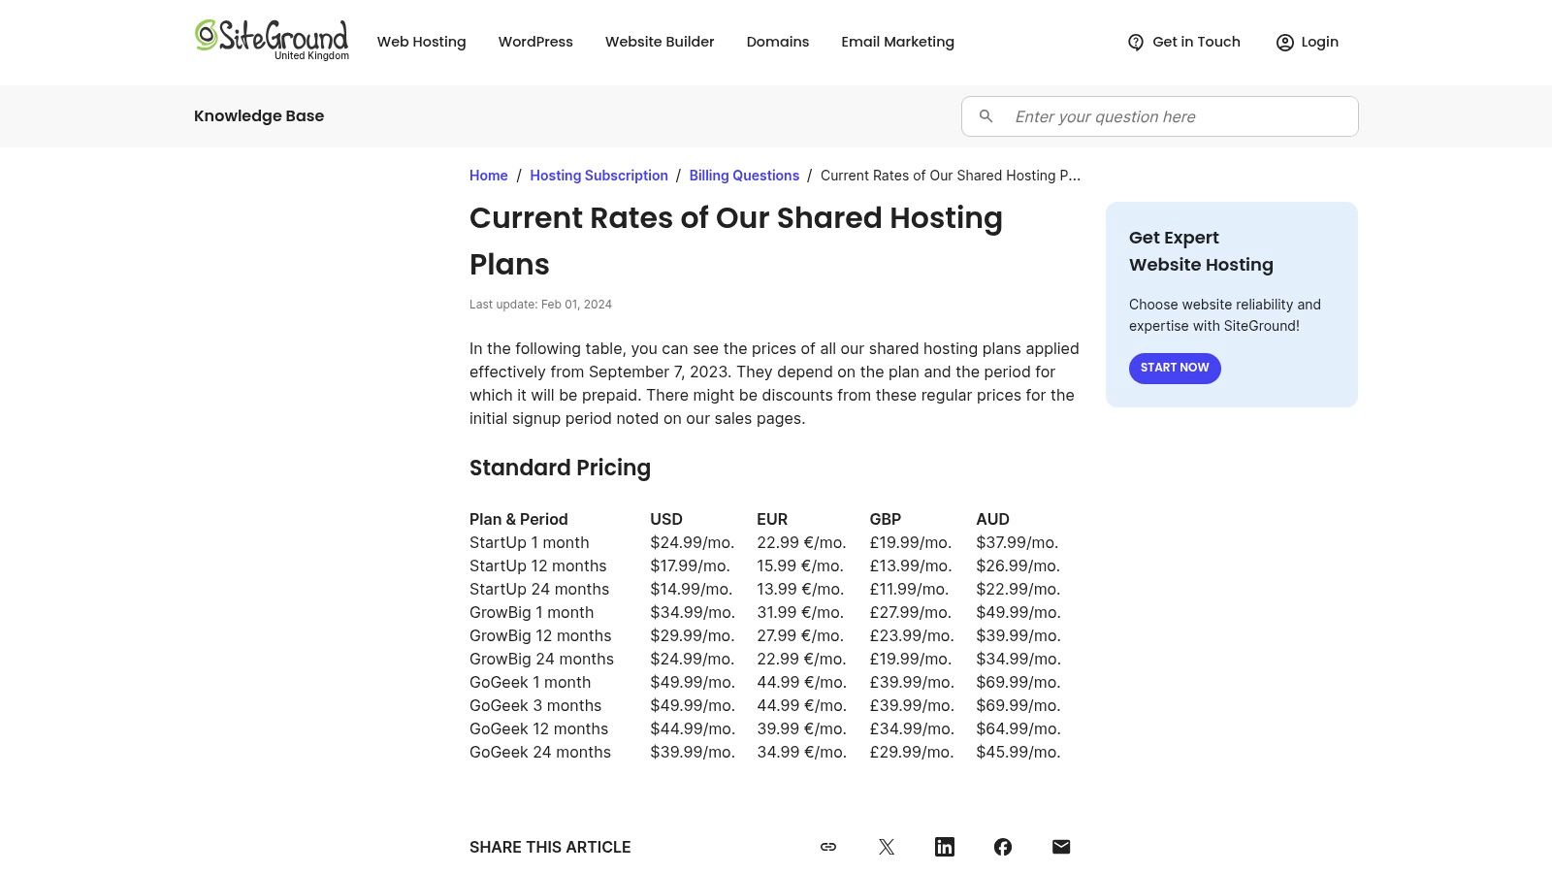Share the article on X
This screenshot has width=1552, height=873.
(887, 847)
